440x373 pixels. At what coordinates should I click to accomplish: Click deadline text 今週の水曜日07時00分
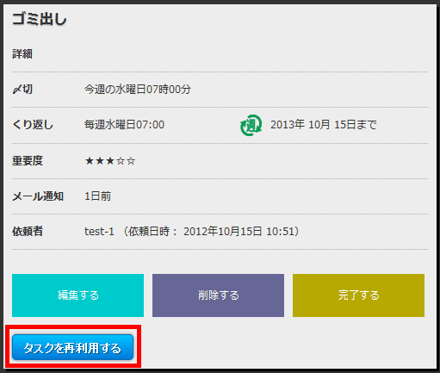click(x=138, y=90)
